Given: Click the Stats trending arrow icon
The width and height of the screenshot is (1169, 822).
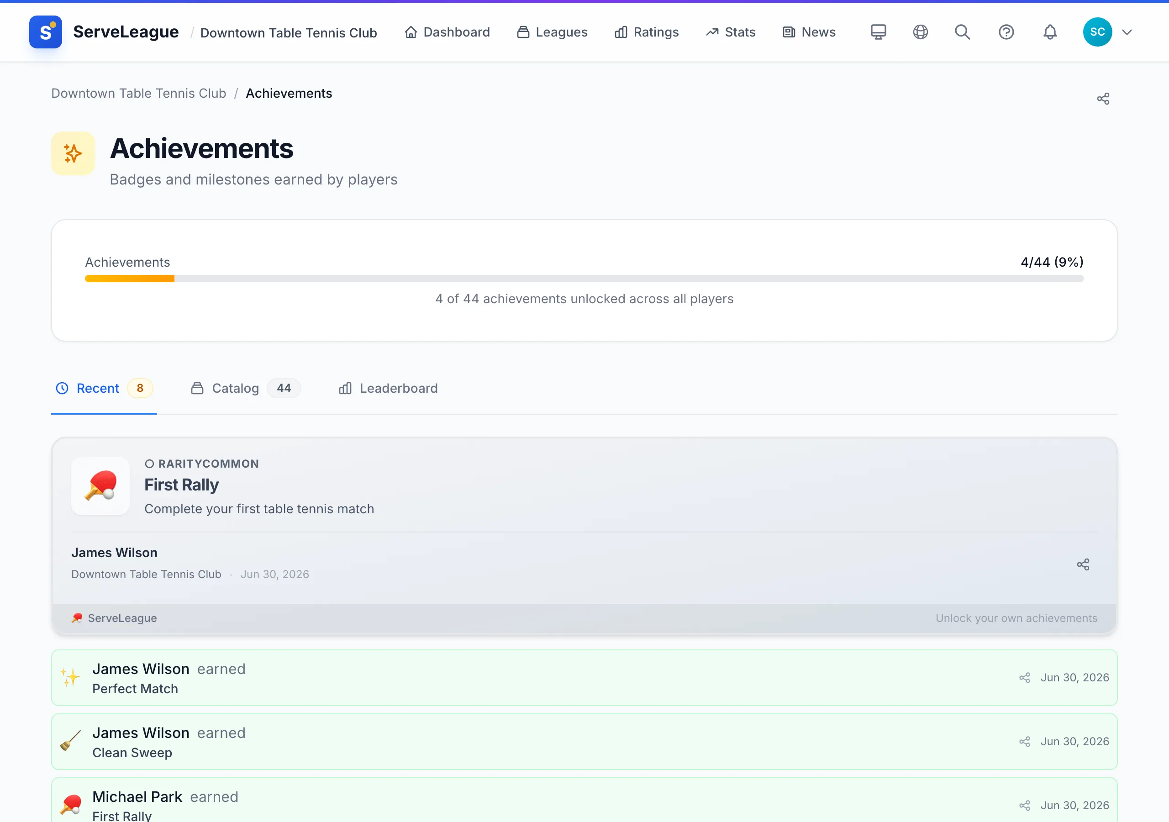Looking at the screenshot, I should (712, 32).
